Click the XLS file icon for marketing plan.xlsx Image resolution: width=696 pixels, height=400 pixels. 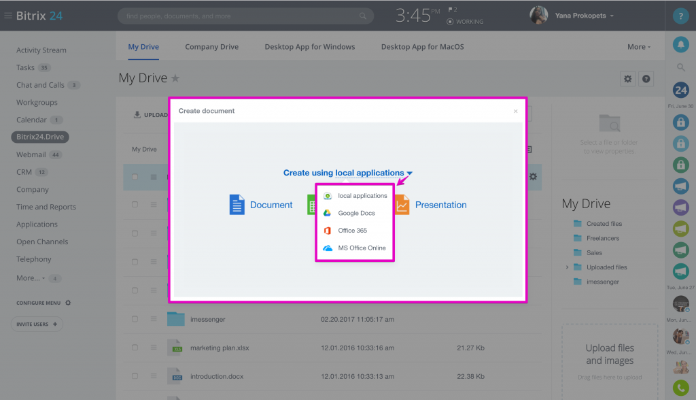pos(176,348)
